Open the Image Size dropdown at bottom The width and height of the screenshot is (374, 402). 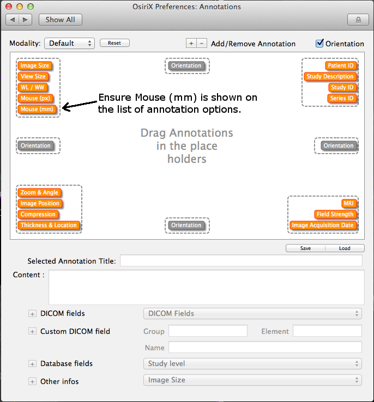(252, 380)
